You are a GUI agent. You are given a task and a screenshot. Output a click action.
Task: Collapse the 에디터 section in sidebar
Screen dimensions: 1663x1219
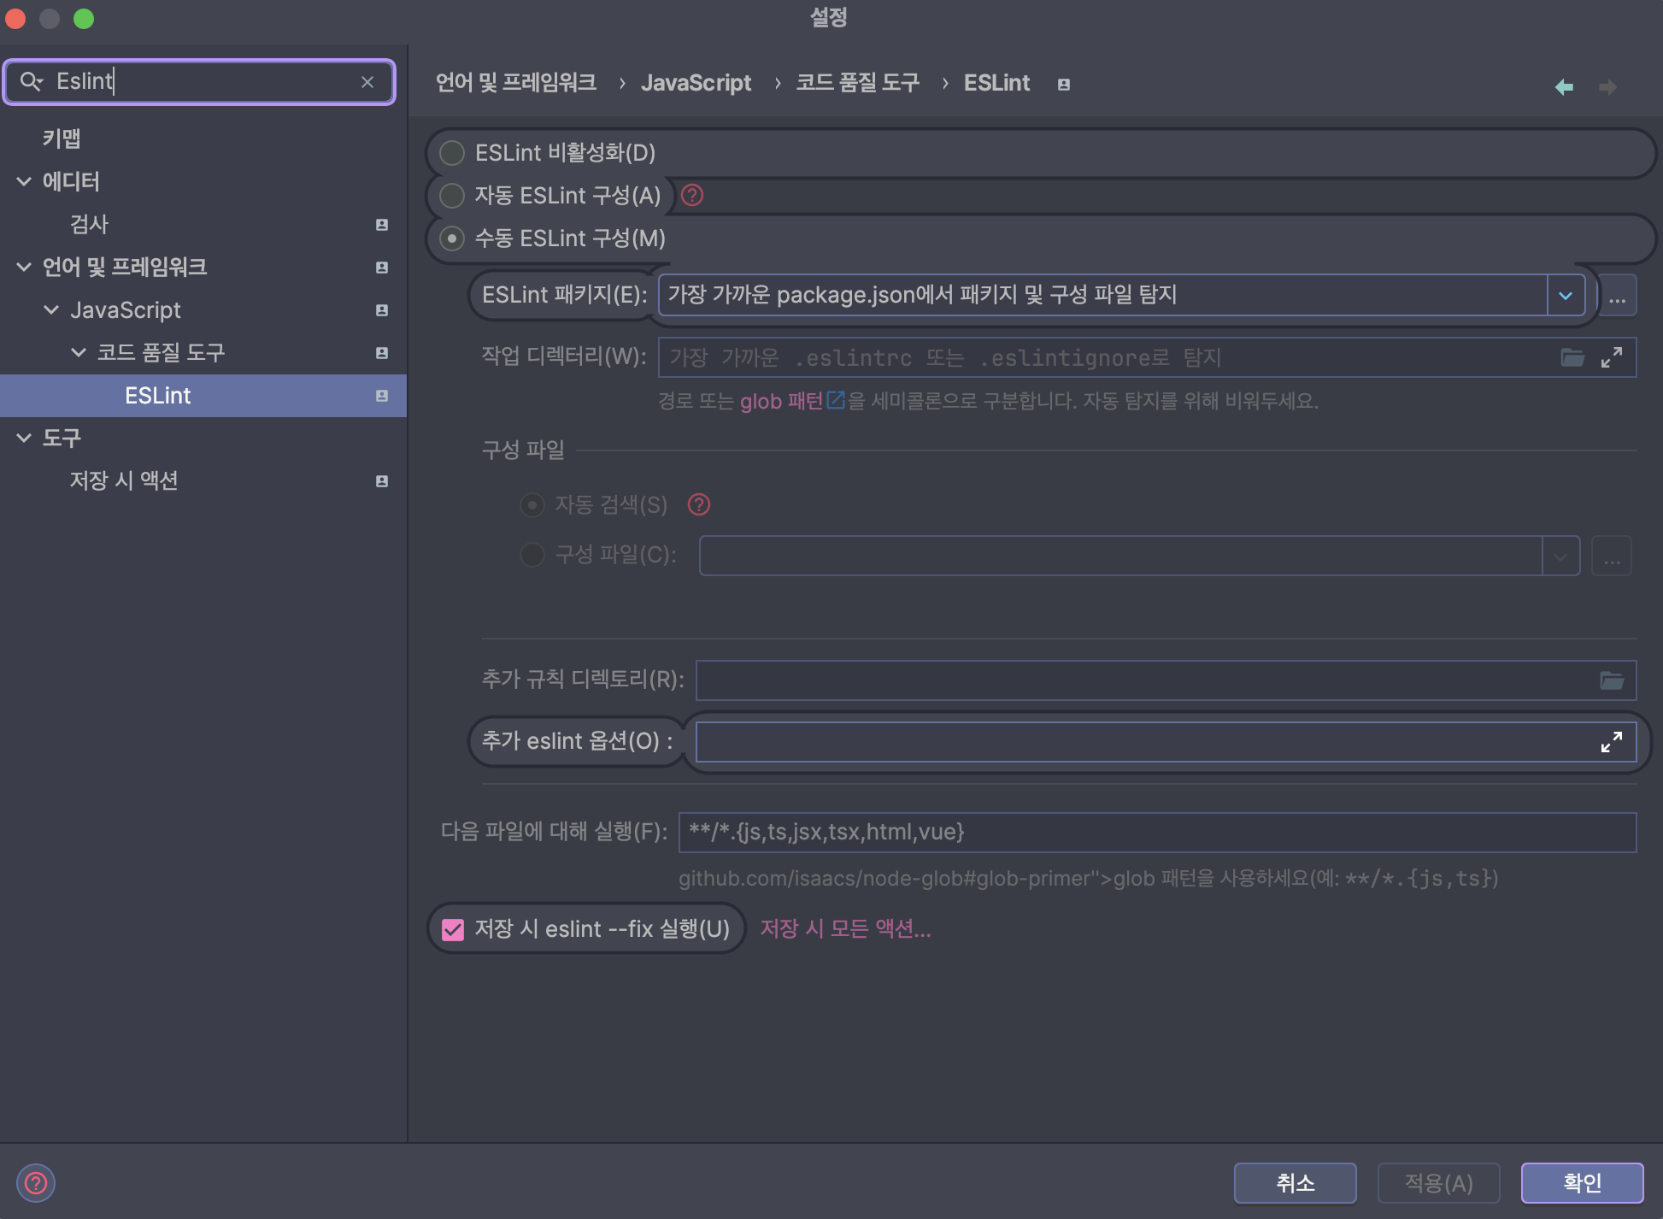coord(24,181)
